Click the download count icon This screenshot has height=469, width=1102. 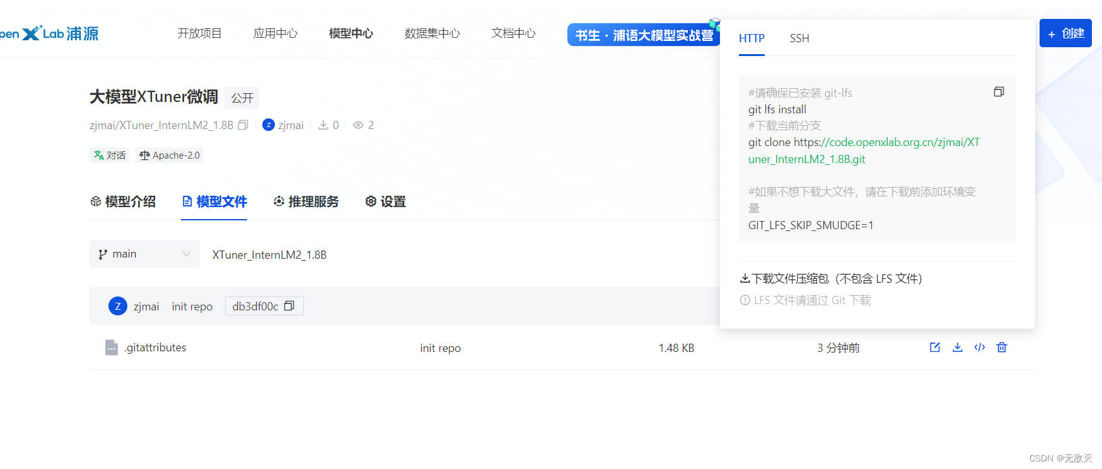tap(323, 125)
